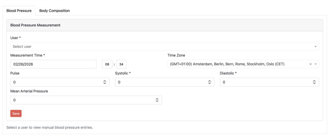
Task: Click the Measurement Time date field
Action: coord(53,64)
